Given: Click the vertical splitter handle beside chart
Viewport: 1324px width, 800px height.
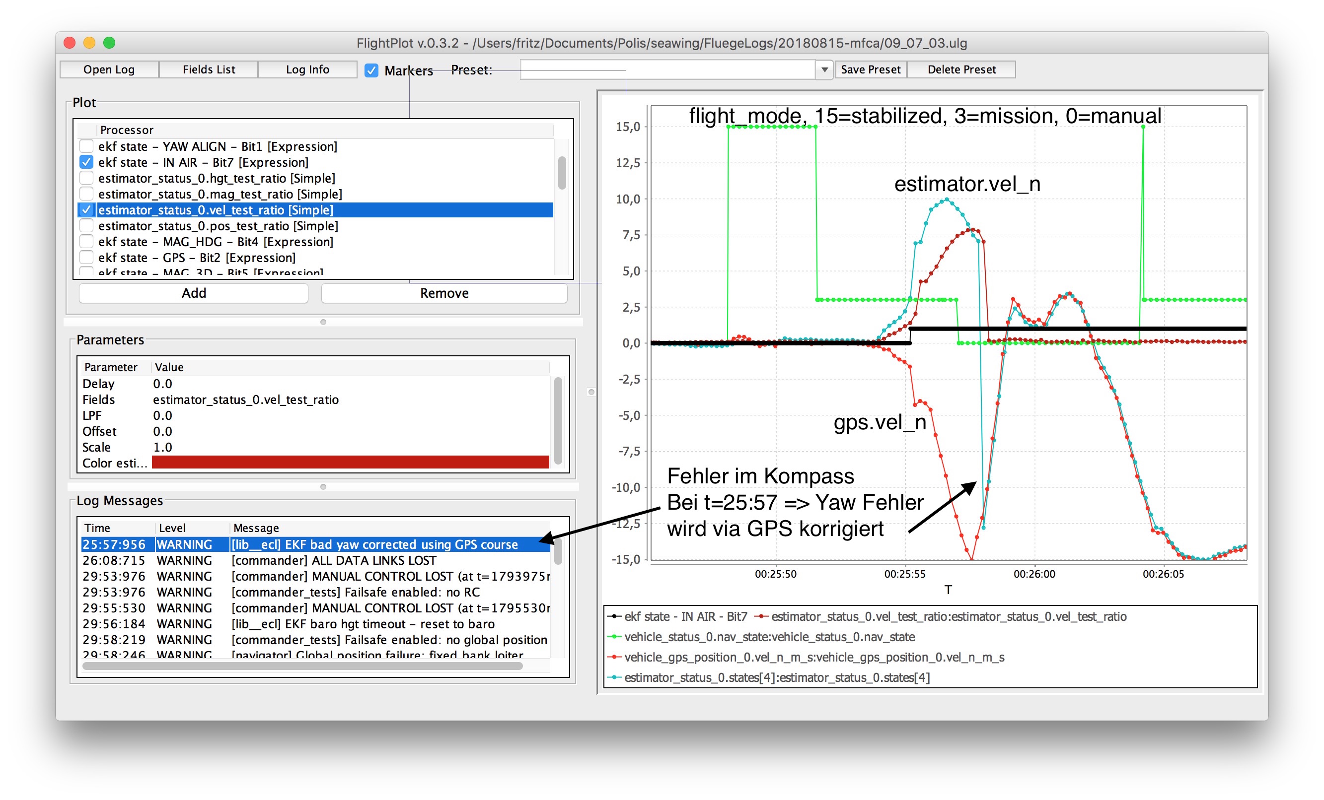Looking at the screenshot, I should point(591,392).
